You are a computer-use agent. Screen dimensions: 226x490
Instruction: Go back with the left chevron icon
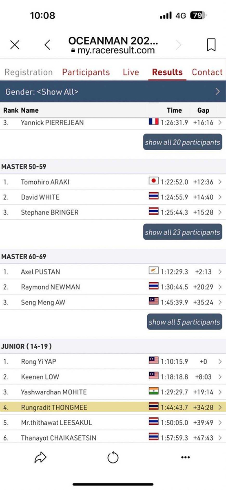click(47, 45)
